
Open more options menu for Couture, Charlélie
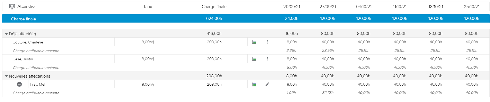point(267,42)
